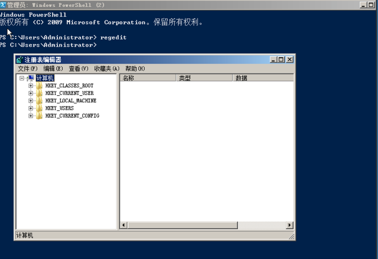
Task: Click the resize grip in Registry Editor corner
Action: [x=291, y=237]
